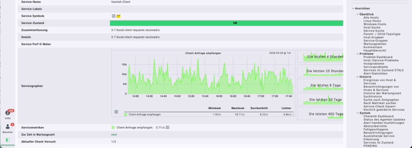Click inside the Client-Anfrage empfangen main graph
Screen dimensions: 412x148
(210, 76)
